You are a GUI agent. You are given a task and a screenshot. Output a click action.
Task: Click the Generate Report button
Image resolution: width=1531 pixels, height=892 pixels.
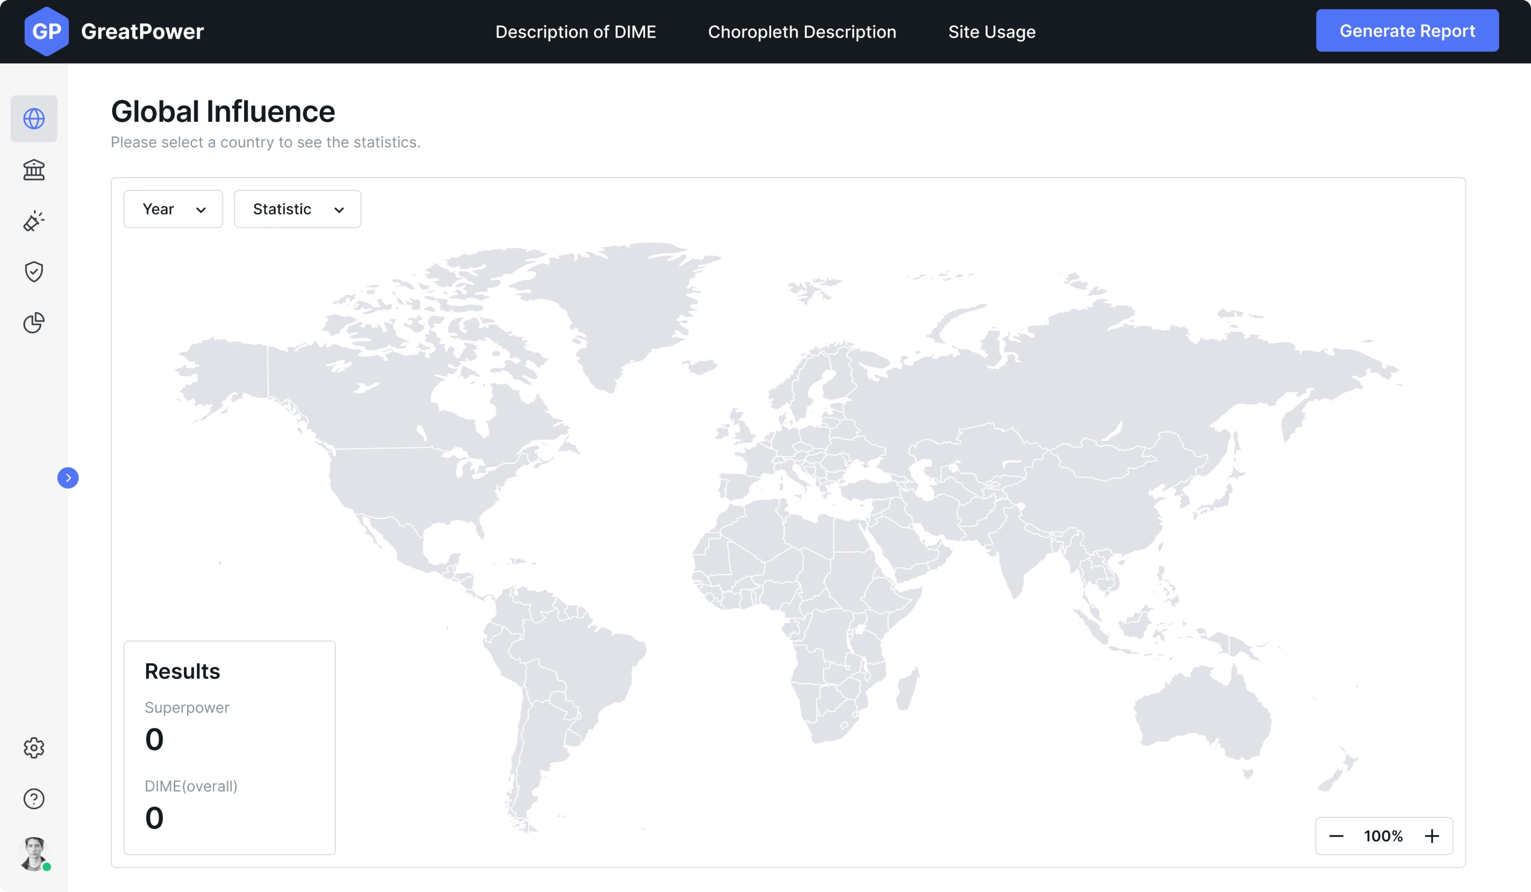pyautogui.click(x=1407, y=30)
